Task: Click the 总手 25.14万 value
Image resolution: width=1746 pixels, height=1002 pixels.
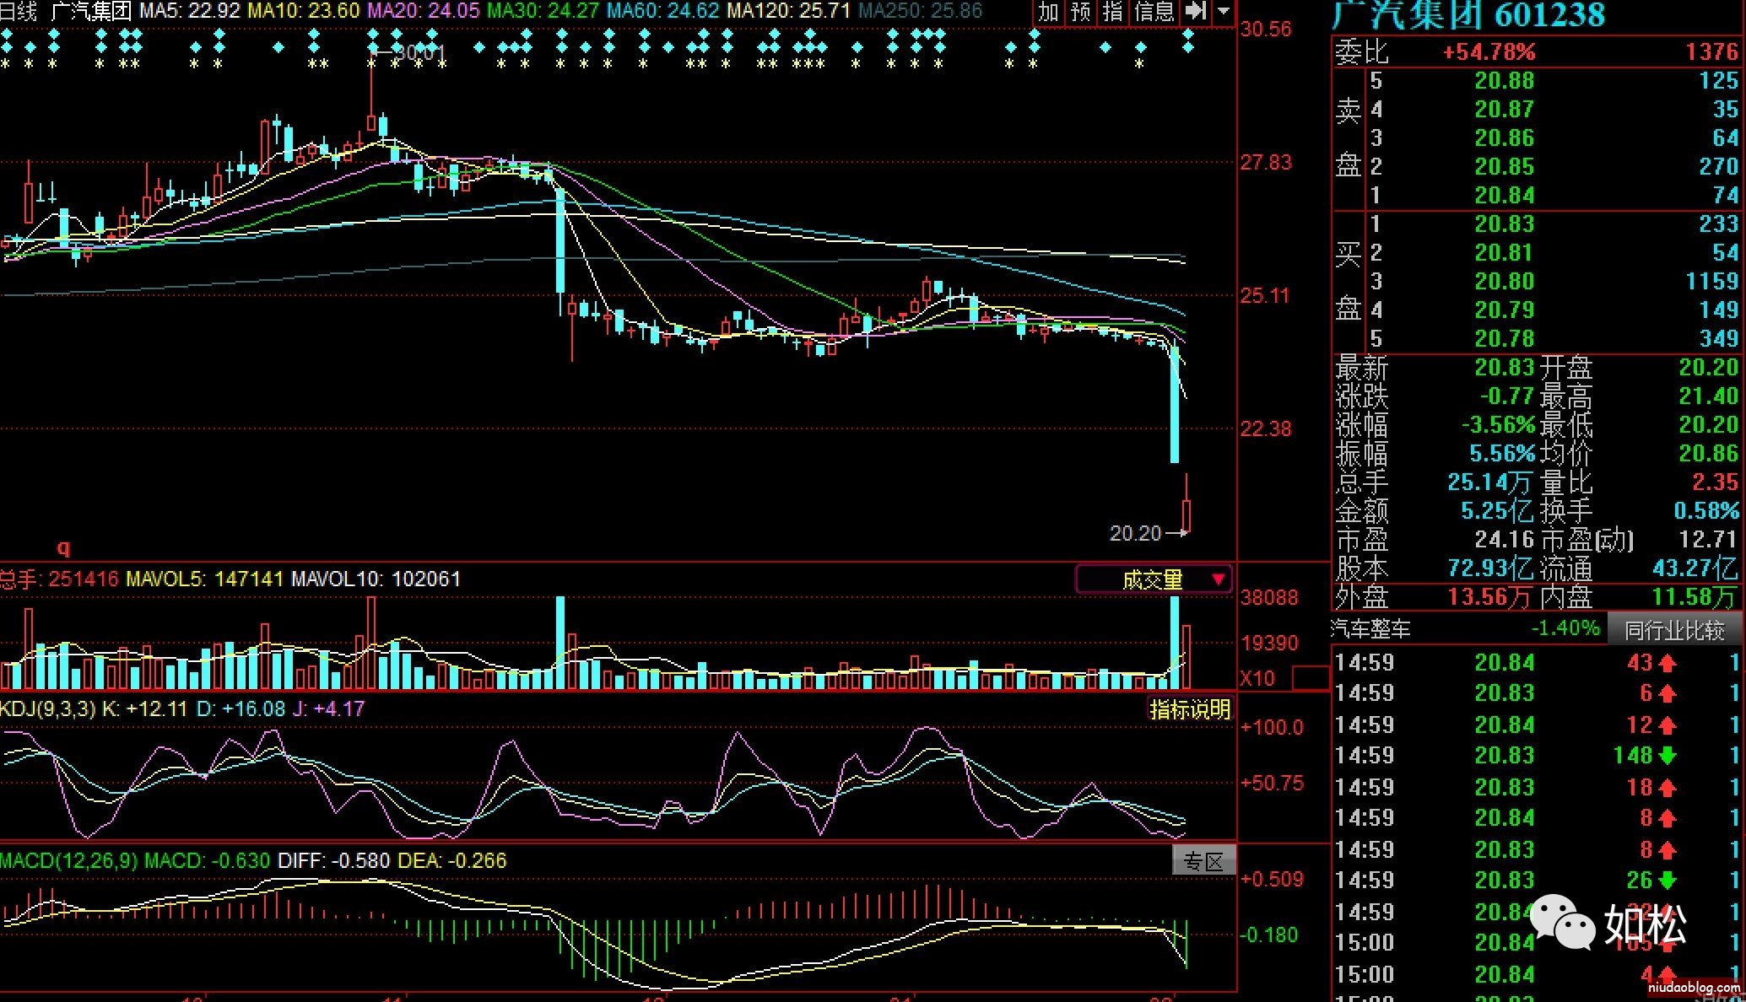Action: 1489,482
